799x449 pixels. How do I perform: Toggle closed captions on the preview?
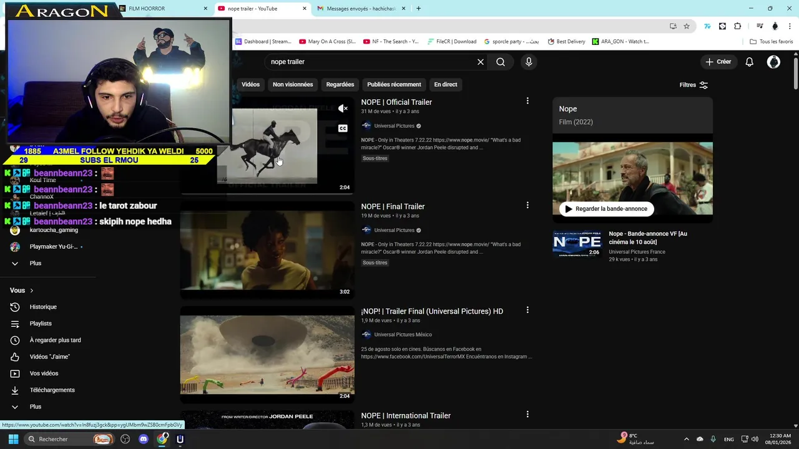pos(343,128)
